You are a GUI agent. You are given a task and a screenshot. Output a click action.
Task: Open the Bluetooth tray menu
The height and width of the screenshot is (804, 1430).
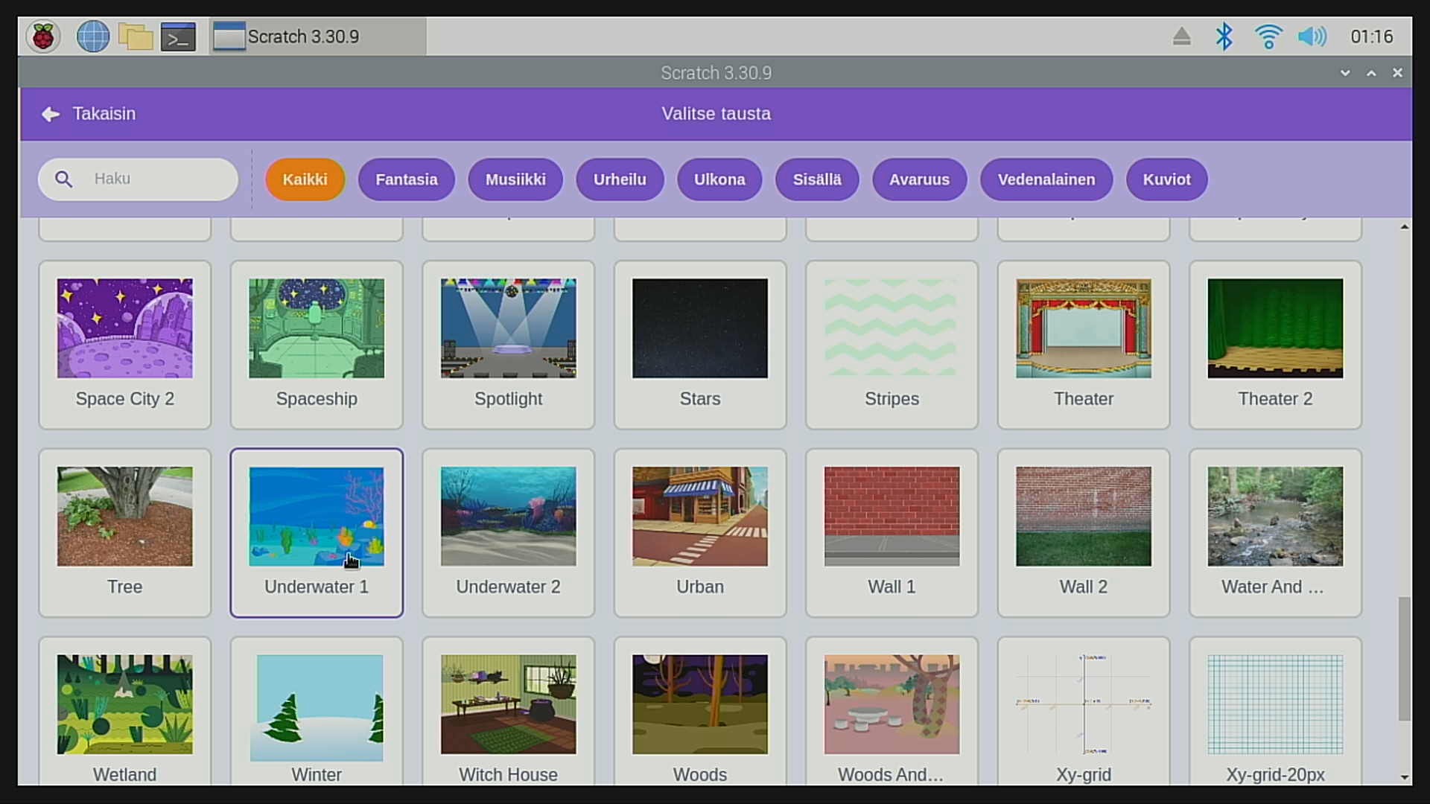(1224, 36)
